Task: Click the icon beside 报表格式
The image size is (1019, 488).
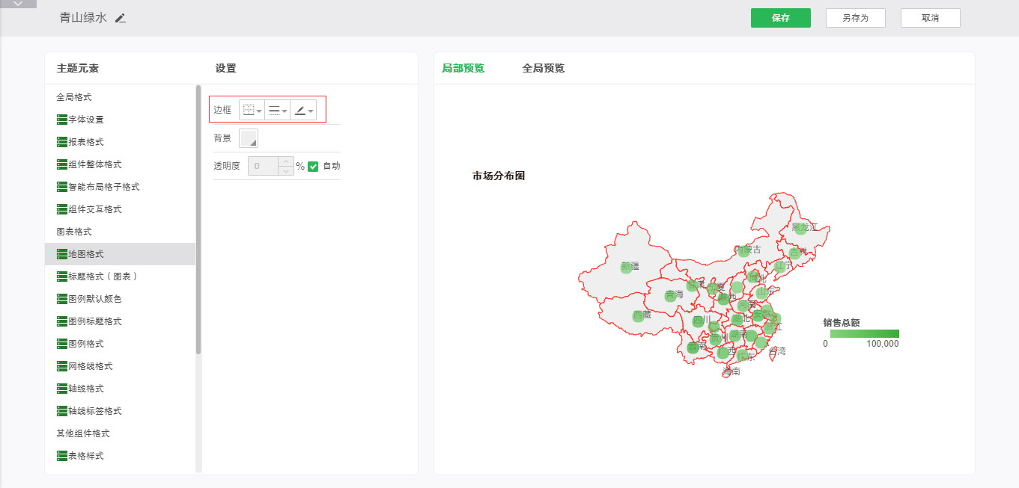Action: click(62, 142)
